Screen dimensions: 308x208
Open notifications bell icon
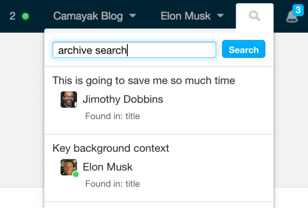292,16
